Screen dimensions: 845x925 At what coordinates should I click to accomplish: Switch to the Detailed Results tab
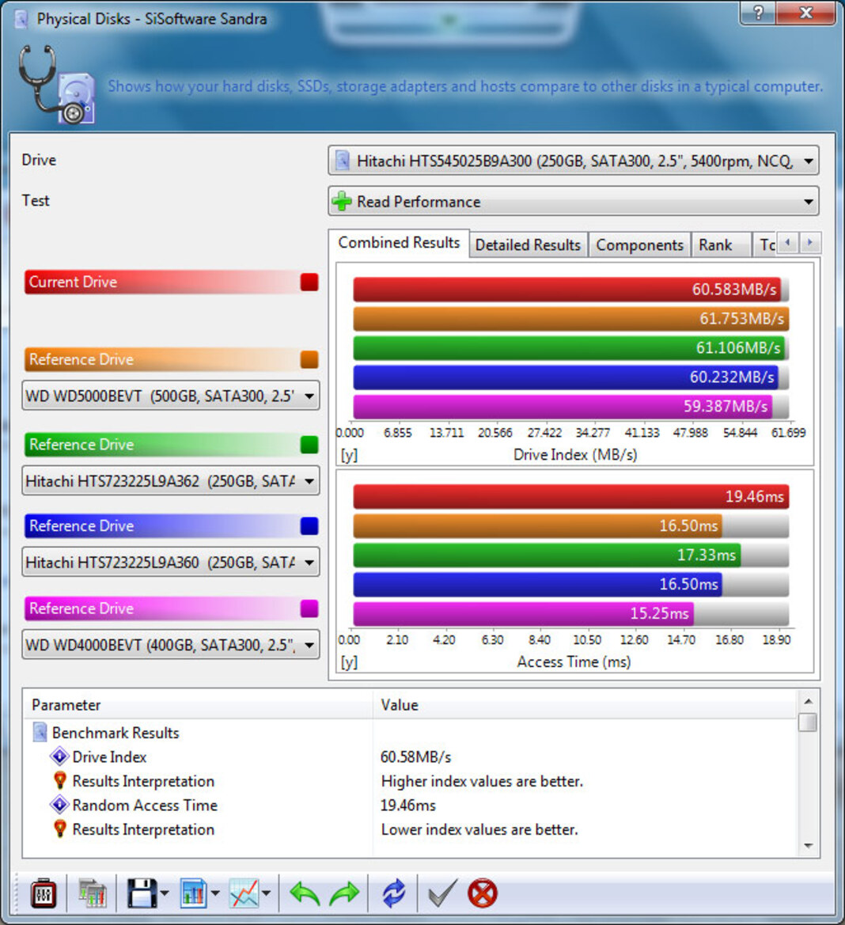pos(528,245)
